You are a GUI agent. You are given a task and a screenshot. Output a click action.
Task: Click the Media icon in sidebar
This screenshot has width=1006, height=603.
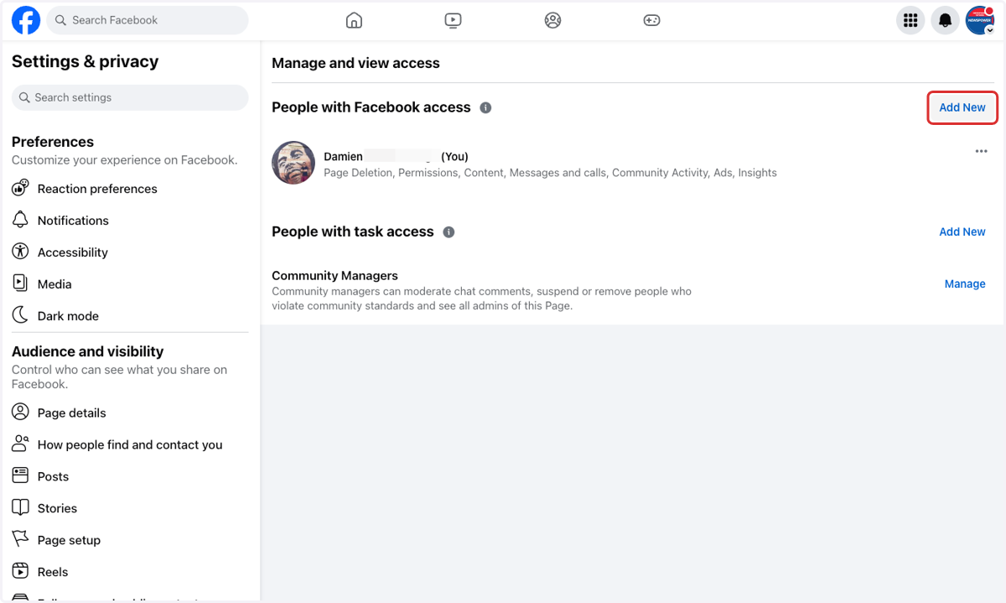click(20, 283)
